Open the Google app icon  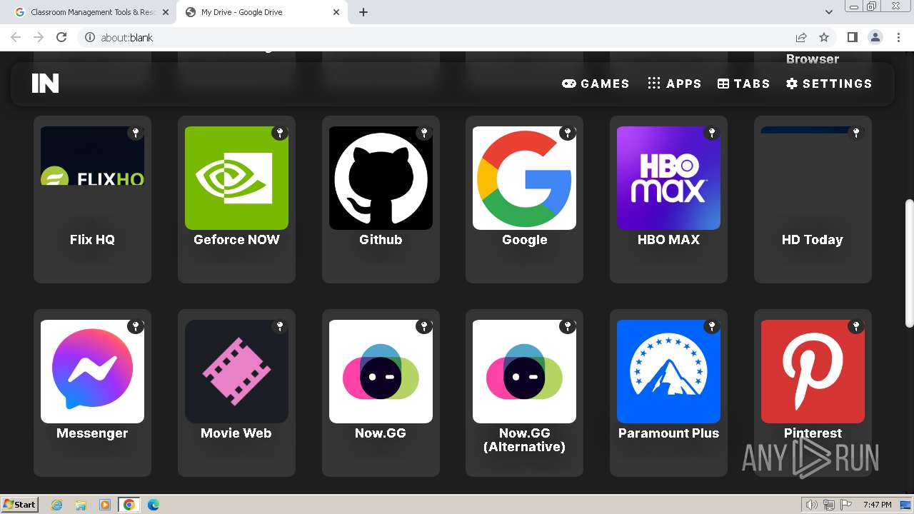pos(524,178)
